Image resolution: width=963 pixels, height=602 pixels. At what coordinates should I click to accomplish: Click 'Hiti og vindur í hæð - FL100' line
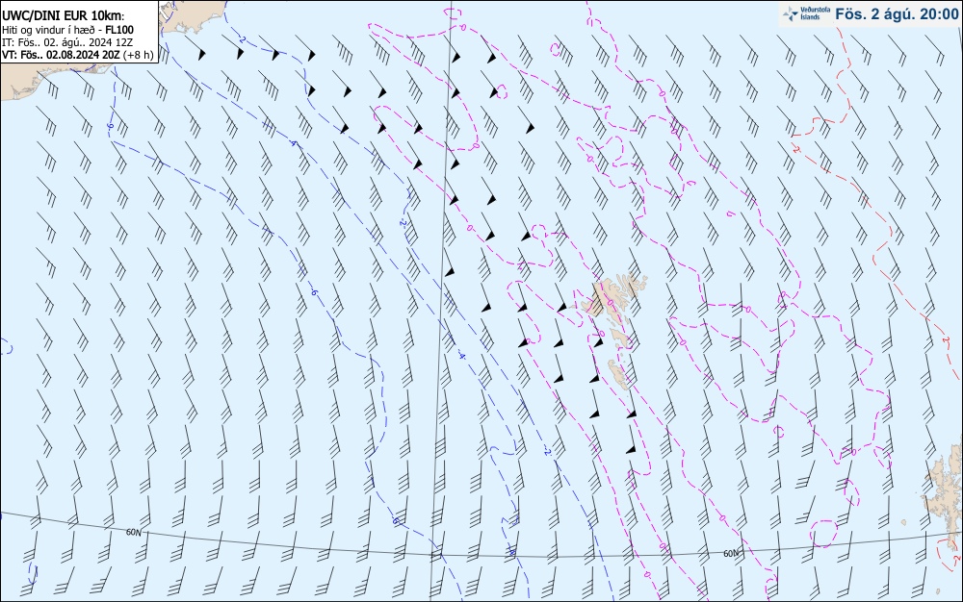[67, 30]
